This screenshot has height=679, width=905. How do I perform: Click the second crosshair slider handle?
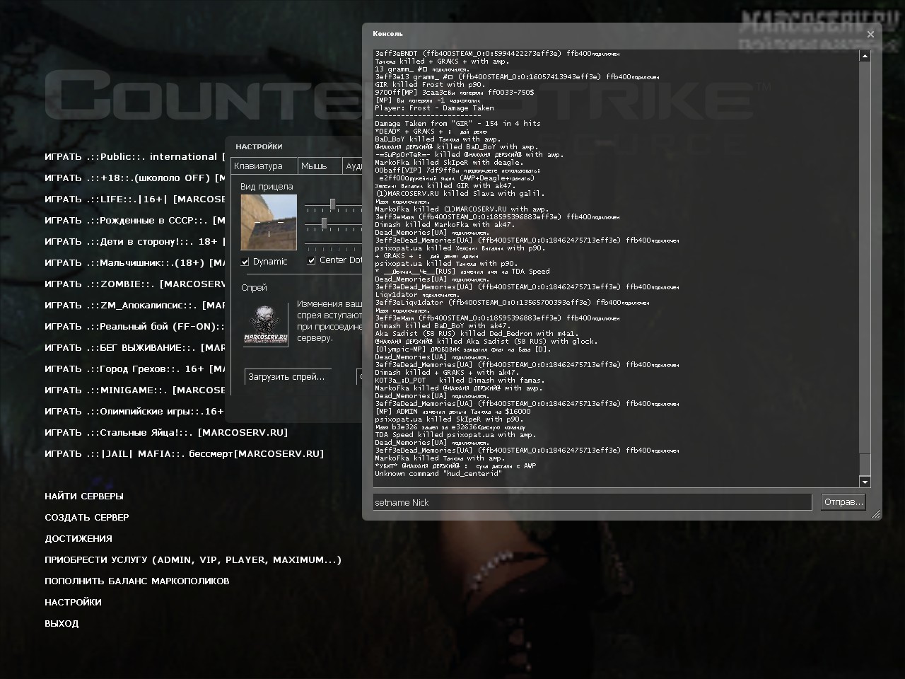click(x=324, y=224)
